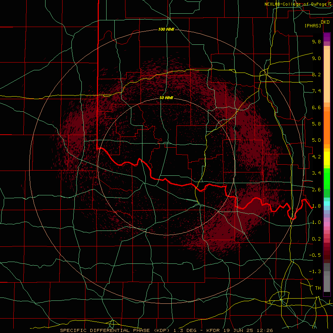This screenshot has width=333, height=333.
Task: Click the yellow segment of the color bar
Action: (x=327, y=158)
